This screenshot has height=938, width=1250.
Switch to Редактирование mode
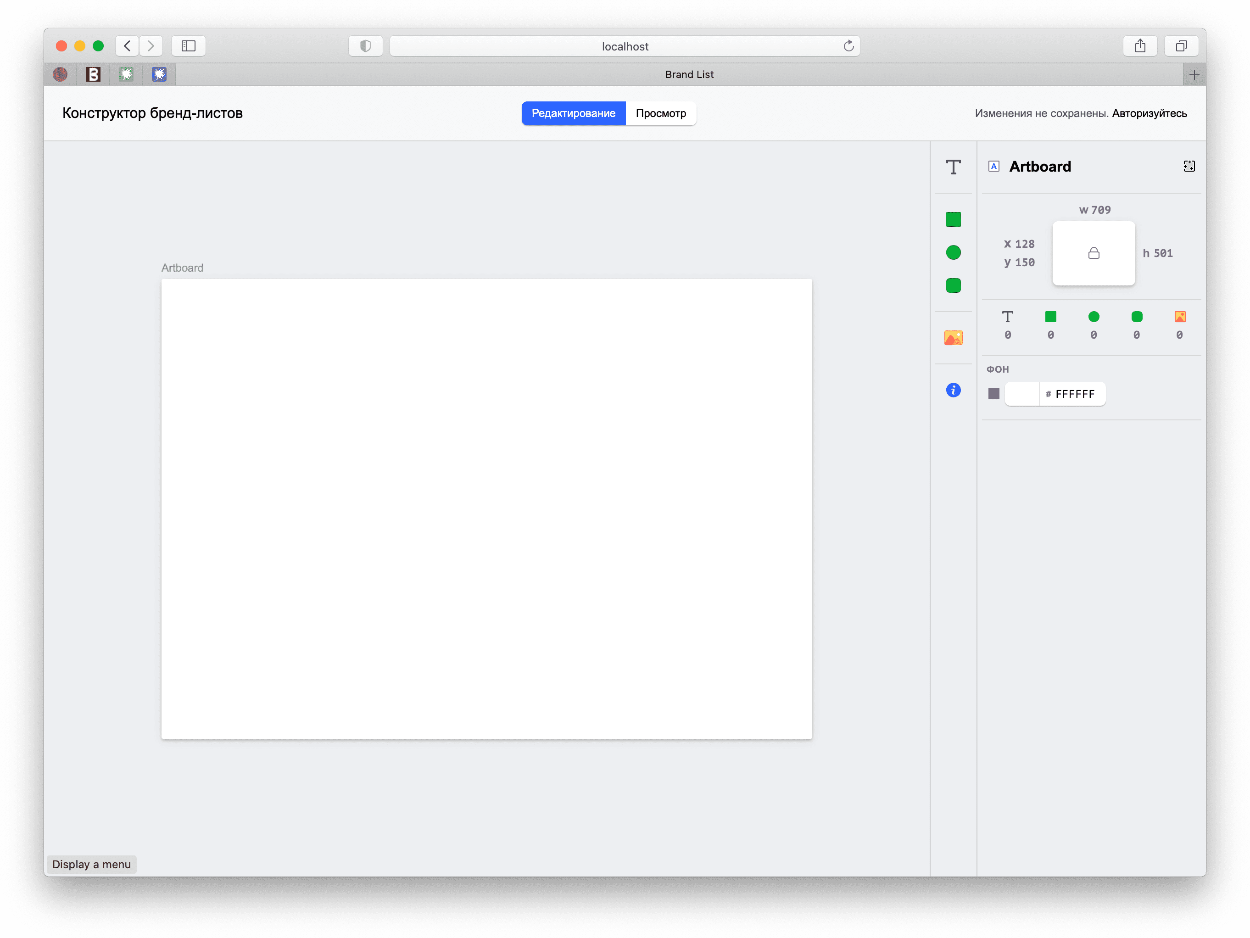click(573, 113)
